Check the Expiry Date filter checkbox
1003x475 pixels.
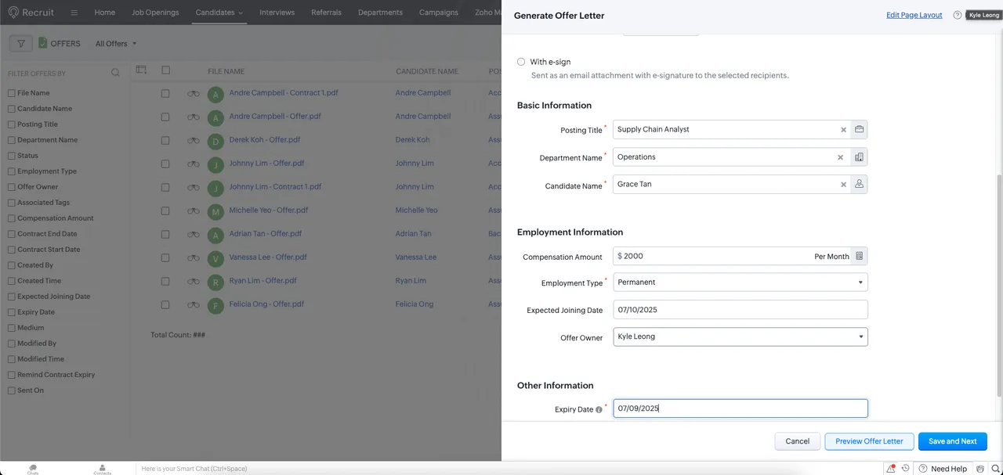coord(11,312)
